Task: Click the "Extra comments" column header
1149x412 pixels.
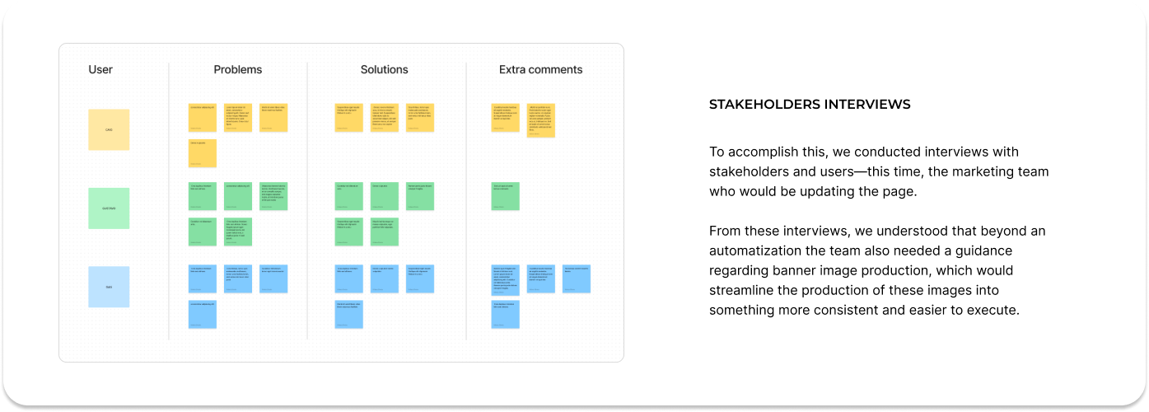Action: click(x=540, y=70)
